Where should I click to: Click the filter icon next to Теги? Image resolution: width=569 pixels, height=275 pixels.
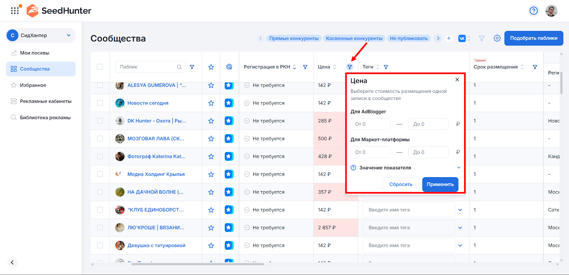(x=386, y=67)
